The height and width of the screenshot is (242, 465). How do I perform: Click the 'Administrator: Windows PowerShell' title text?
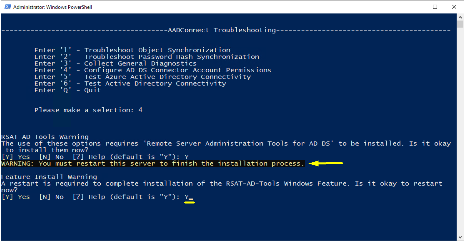pyautogui.click(x=53, y=7)
